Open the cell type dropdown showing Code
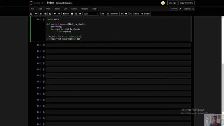224x126 pixels. [91, 14]
